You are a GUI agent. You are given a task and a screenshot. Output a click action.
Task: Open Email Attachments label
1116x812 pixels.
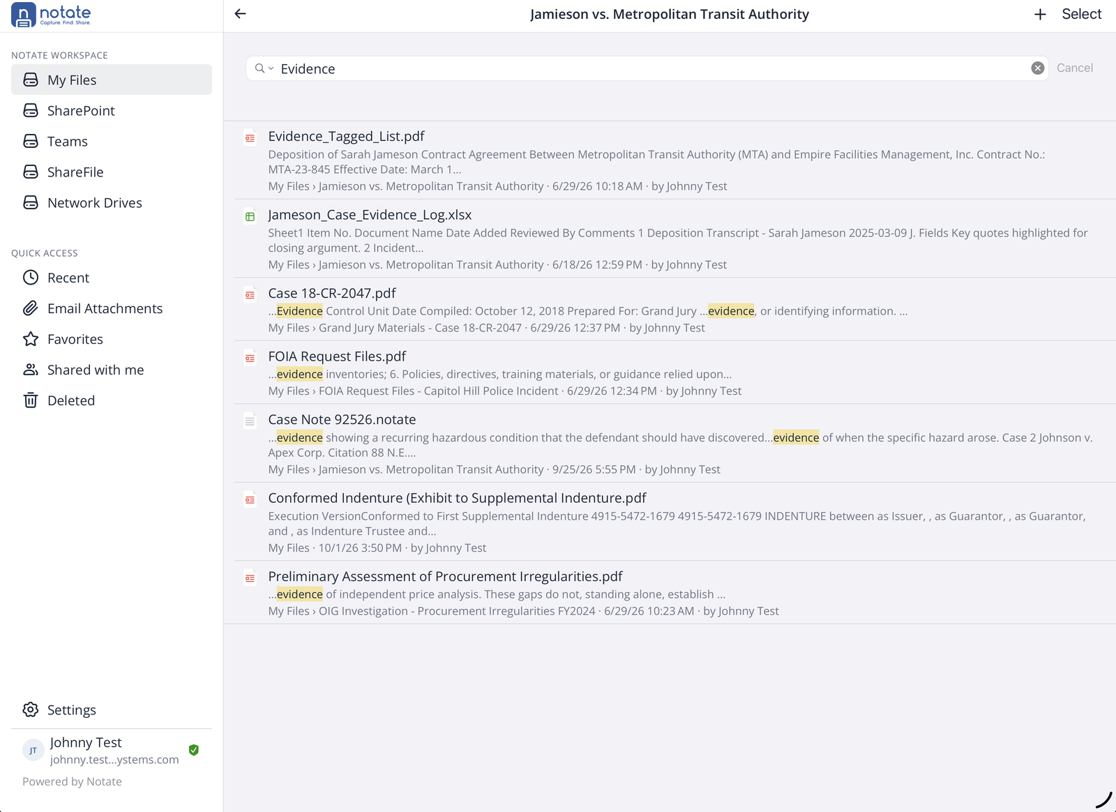coord(105,308)
